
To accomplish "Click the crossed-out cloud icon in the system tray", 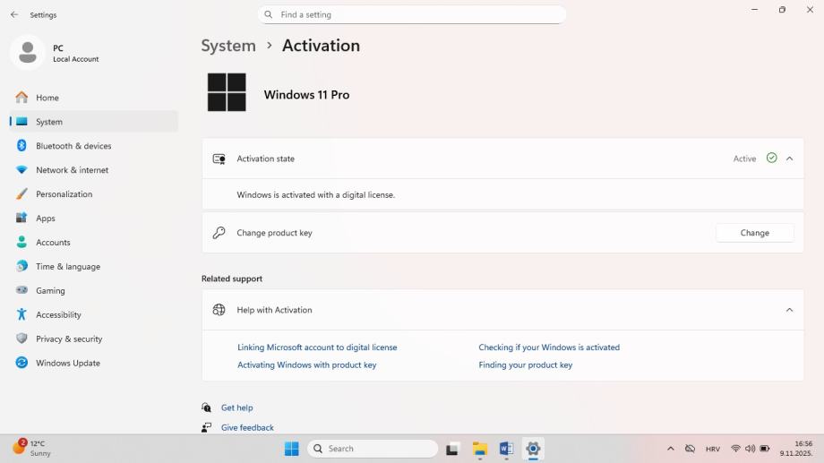I will pos(690,449).
